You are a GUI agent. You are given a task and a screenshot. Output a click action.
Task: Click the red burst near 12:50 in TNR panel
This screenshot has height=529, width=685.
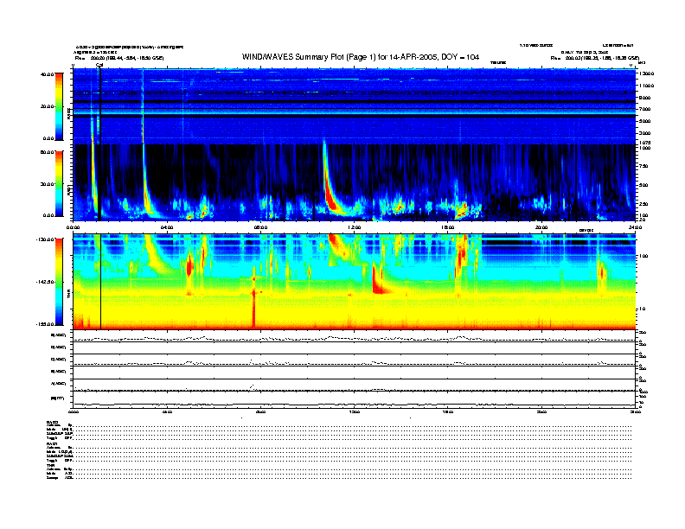tap(377, 279)
